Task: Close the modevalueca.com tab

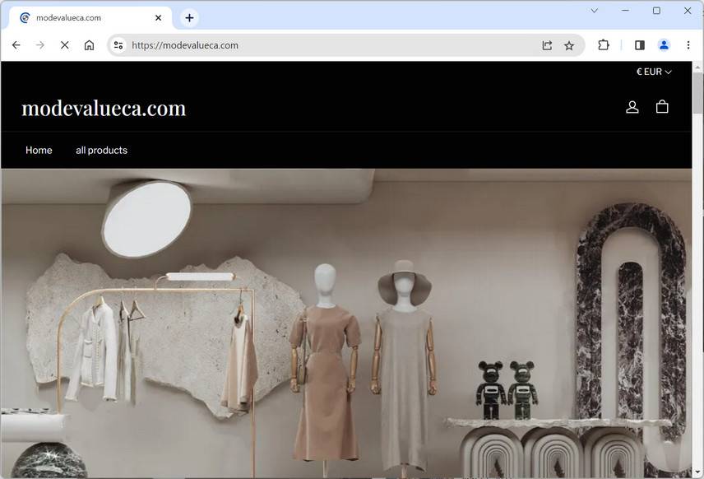Action: (158, 17)
